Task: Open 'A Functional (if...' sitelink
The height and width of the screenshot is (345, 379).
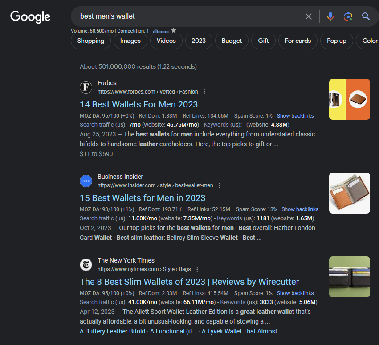Action: (x=173, y=331)
